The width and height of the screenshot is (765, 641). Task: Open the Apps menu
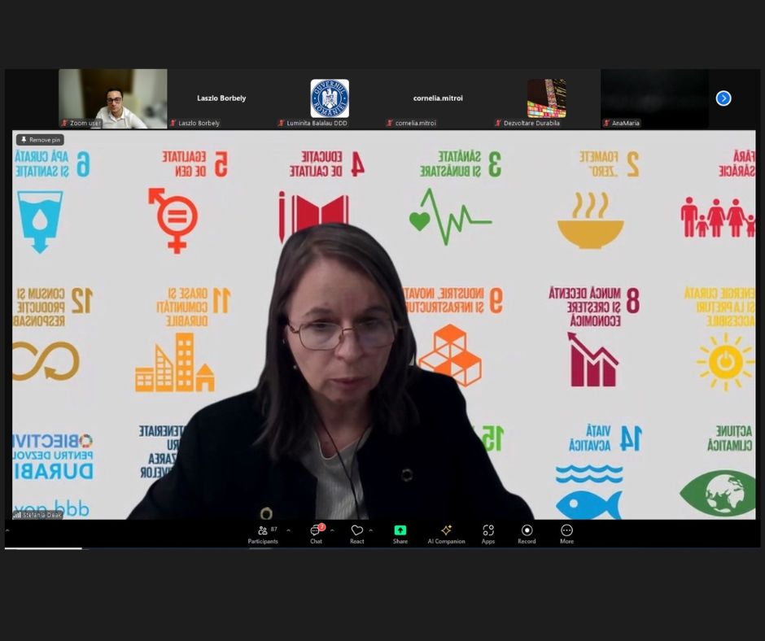tap(488, 533)
